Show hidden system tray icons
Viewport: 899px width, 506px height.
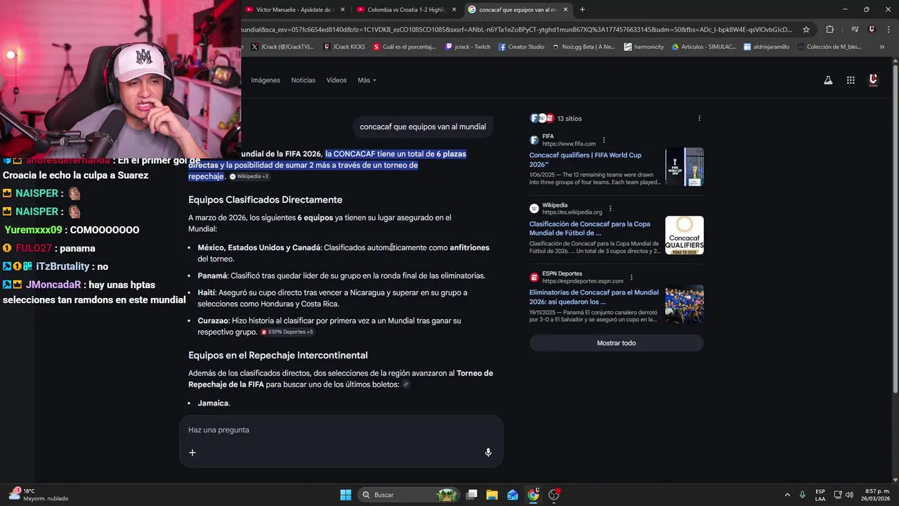pyautogui.click(x=787, y=495)
